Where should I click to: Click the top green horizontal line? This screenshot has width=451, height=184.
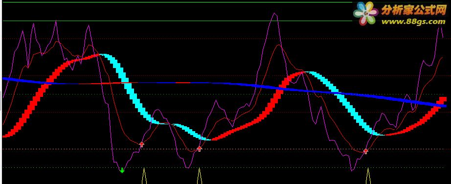point(177,2)
